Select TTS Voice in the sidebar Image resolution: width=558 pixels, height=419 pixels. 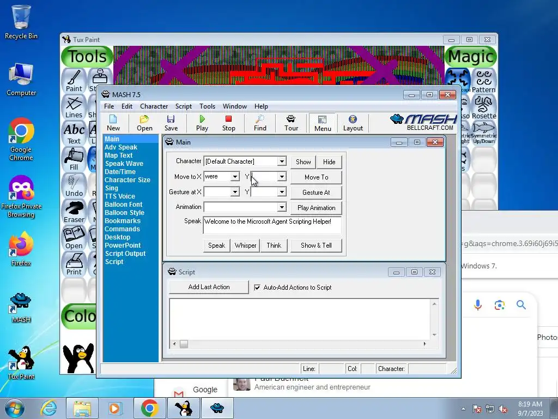click(119, 196)
